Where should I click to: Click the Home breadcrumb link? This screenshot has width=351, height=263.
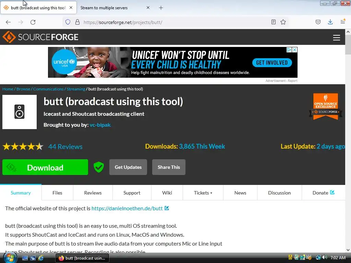(x=8, y=89)
